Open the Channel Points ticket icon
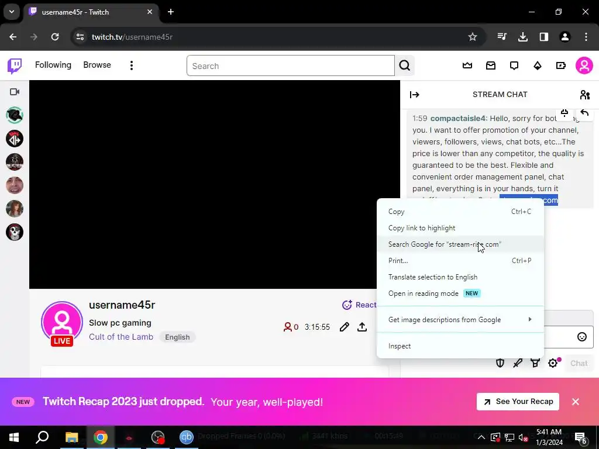Screen dimensions: 599x449 tap(560, 65)
